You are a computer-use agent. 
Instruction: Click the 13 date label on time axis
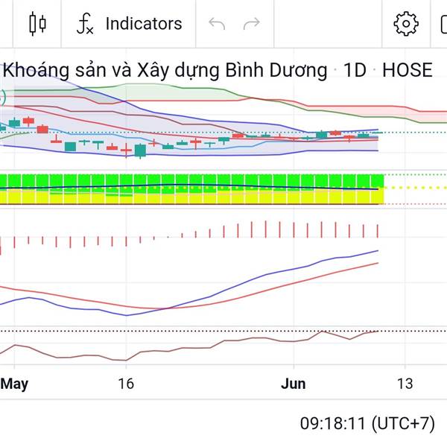point(405,384)
